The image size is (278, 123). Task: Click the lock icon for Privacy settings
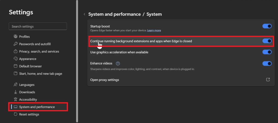point(15,51)
